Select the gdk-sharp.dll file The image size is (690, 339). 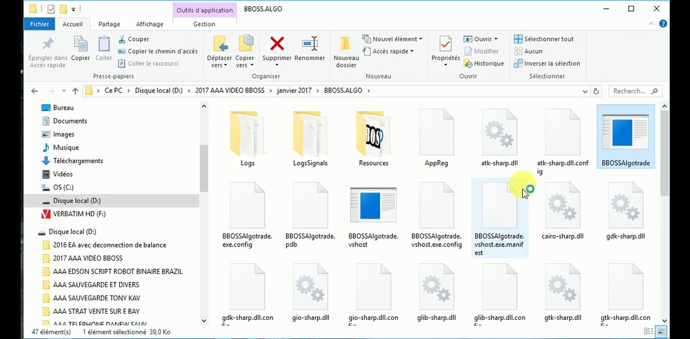click(x=626, y=211)
